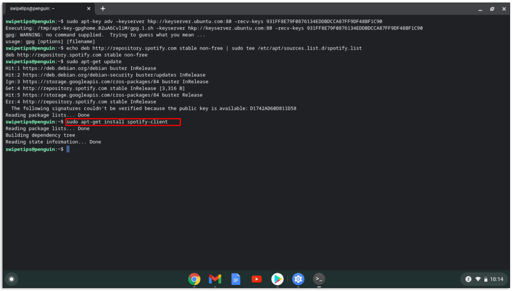Open the app launcher circle button
This screenshot has height=291, width=513.
click(11, 279)
